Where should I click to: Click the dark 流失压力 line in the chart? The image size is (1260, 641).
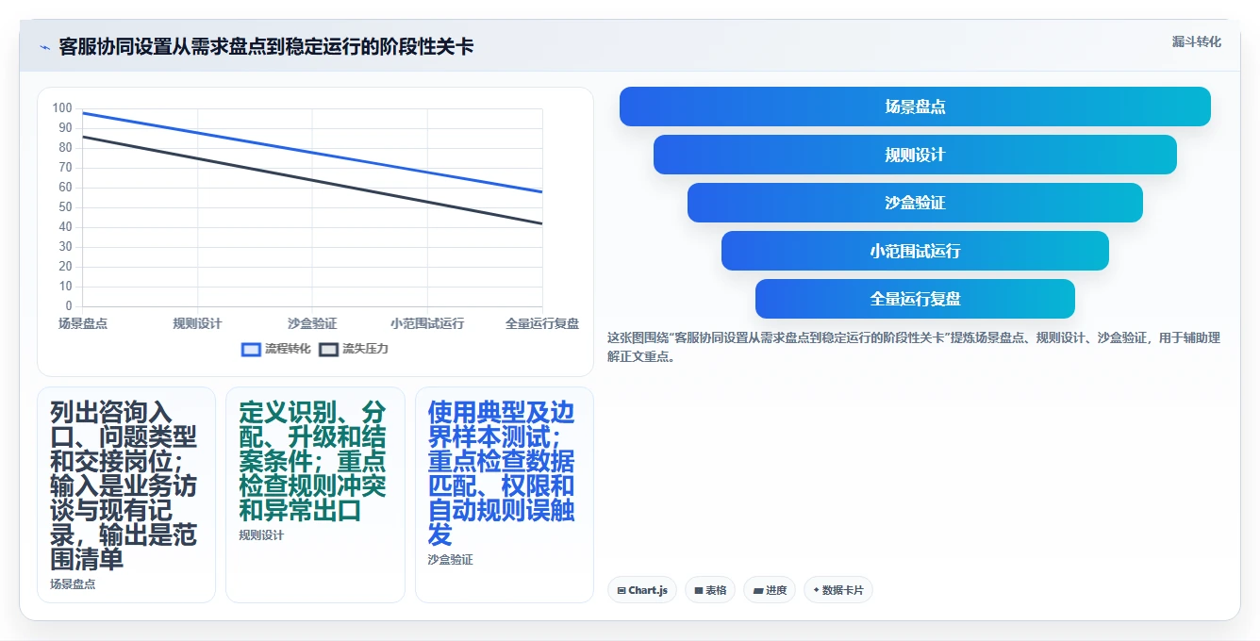pyautogui.click(x=312, y=180)
